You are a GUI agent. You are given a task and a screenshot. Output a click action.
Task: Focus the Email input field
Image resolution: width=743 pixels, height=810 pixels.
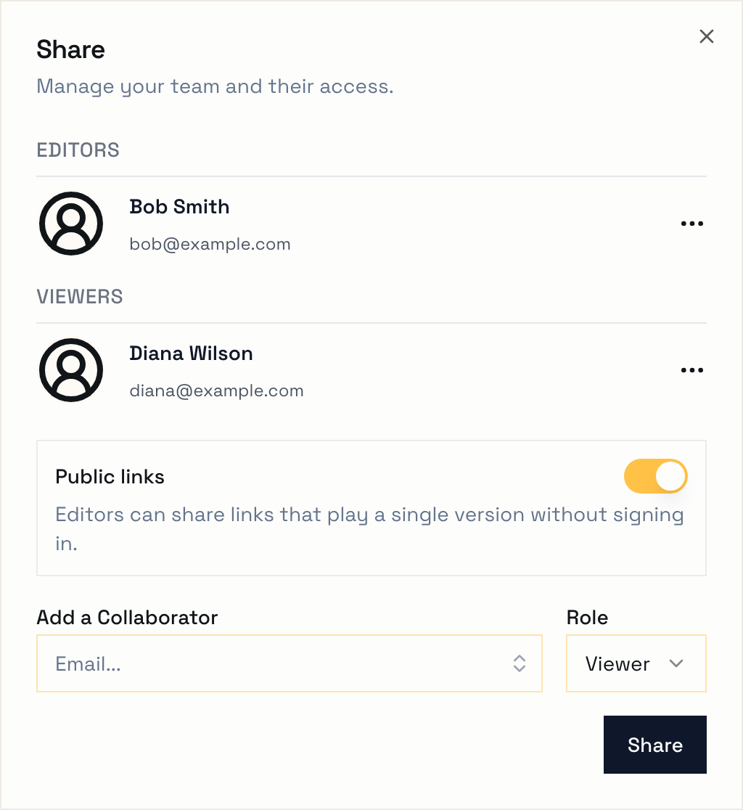pyautogui.click(x=289, y=663)
